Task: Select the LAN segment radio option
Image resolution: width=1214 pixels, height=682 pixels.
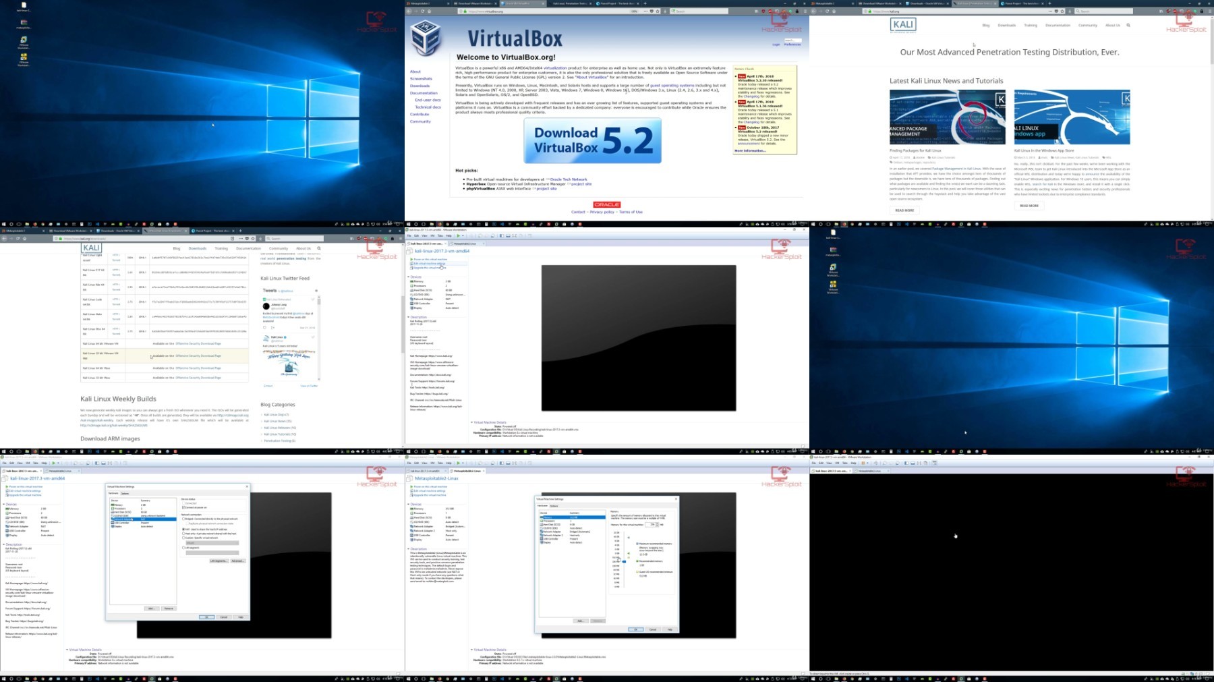Action: (x=183, y=548)
